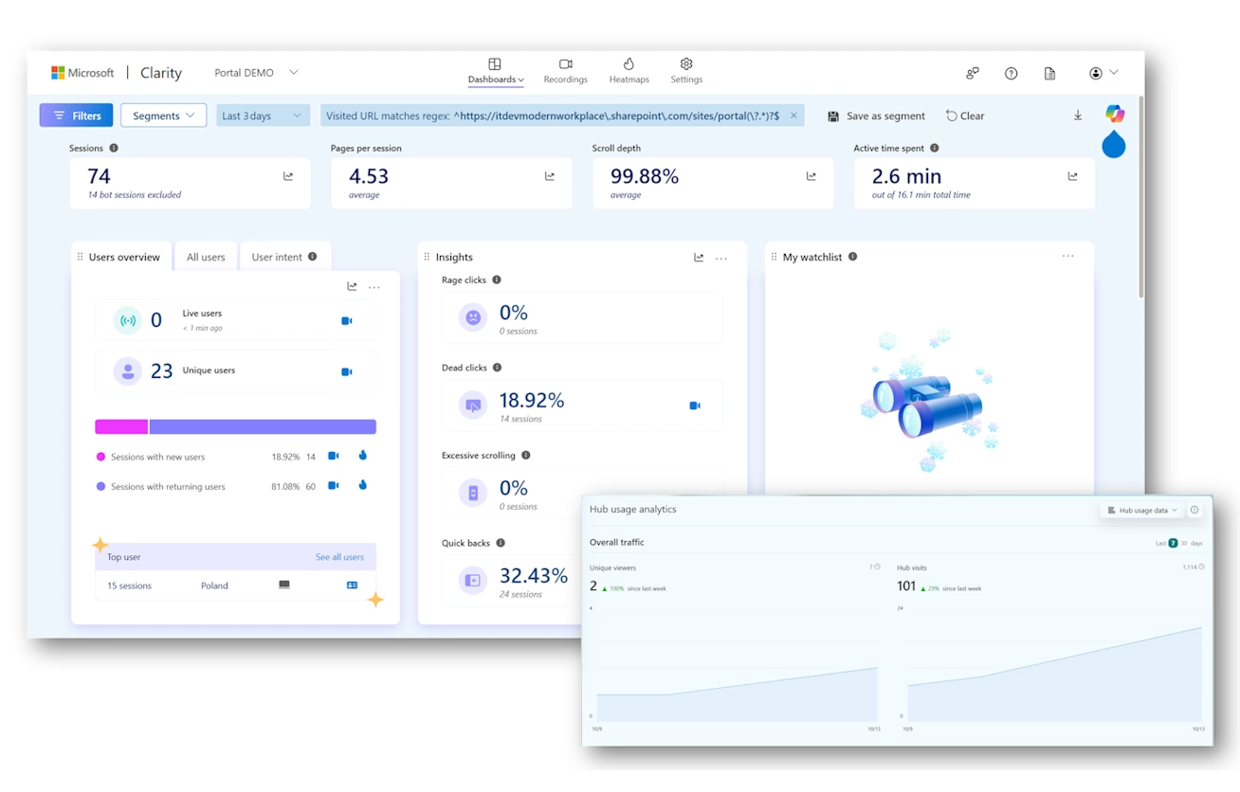Show trend chart for Sessions metric
This screenshot has width=1240, height=792.
[x=288, y=176]
